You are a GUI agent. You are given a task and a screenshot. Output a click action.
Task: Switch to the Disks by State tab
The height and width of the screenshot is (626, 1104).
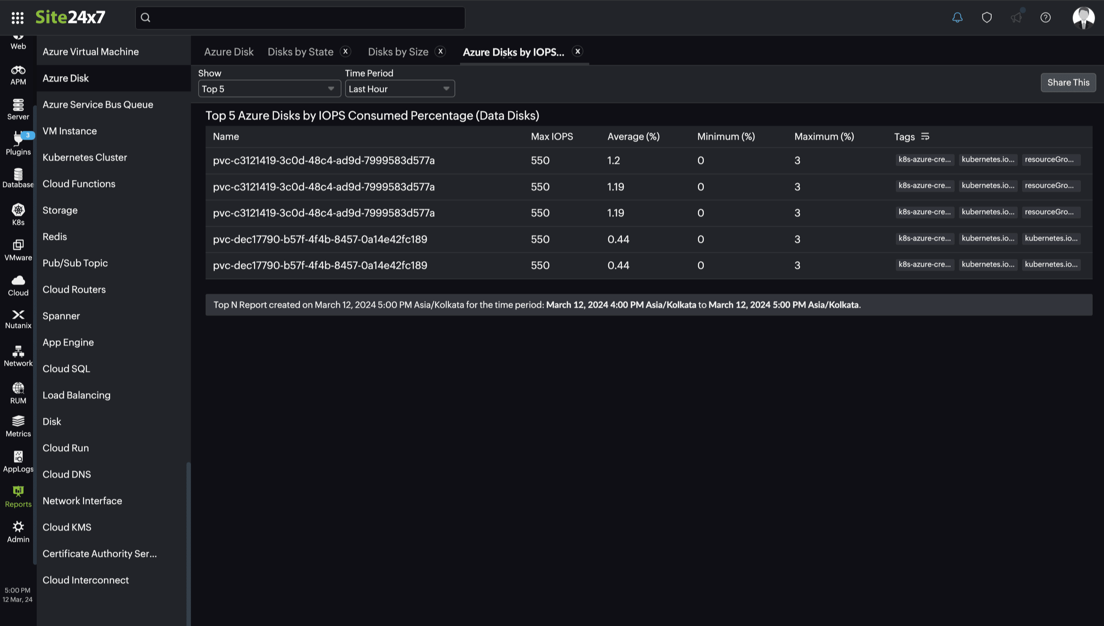301,52
